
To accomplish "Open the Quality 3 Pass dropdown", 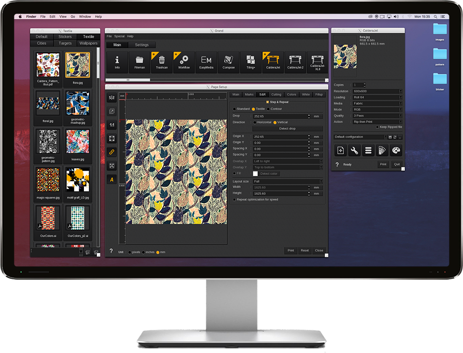I will click(377, 115).
